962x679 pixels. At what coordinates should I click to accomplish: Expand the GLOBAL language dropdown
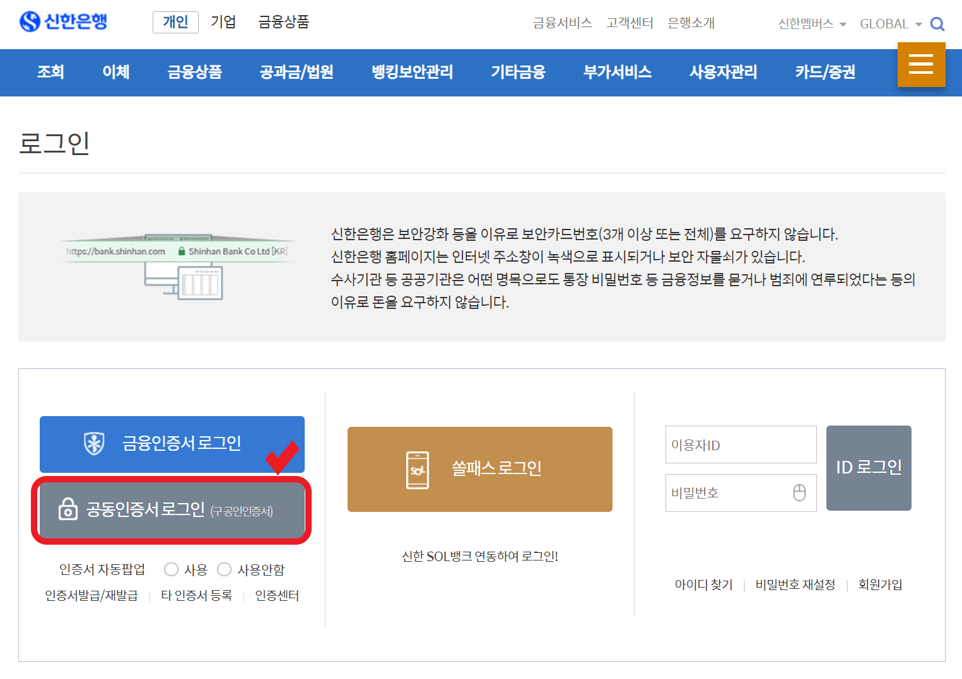tap(891, 24)
